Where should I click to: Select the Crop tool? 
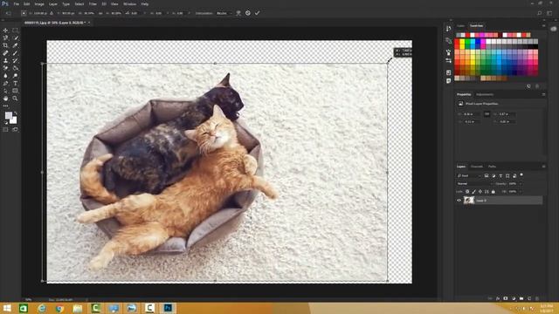(x=5, y=45)
